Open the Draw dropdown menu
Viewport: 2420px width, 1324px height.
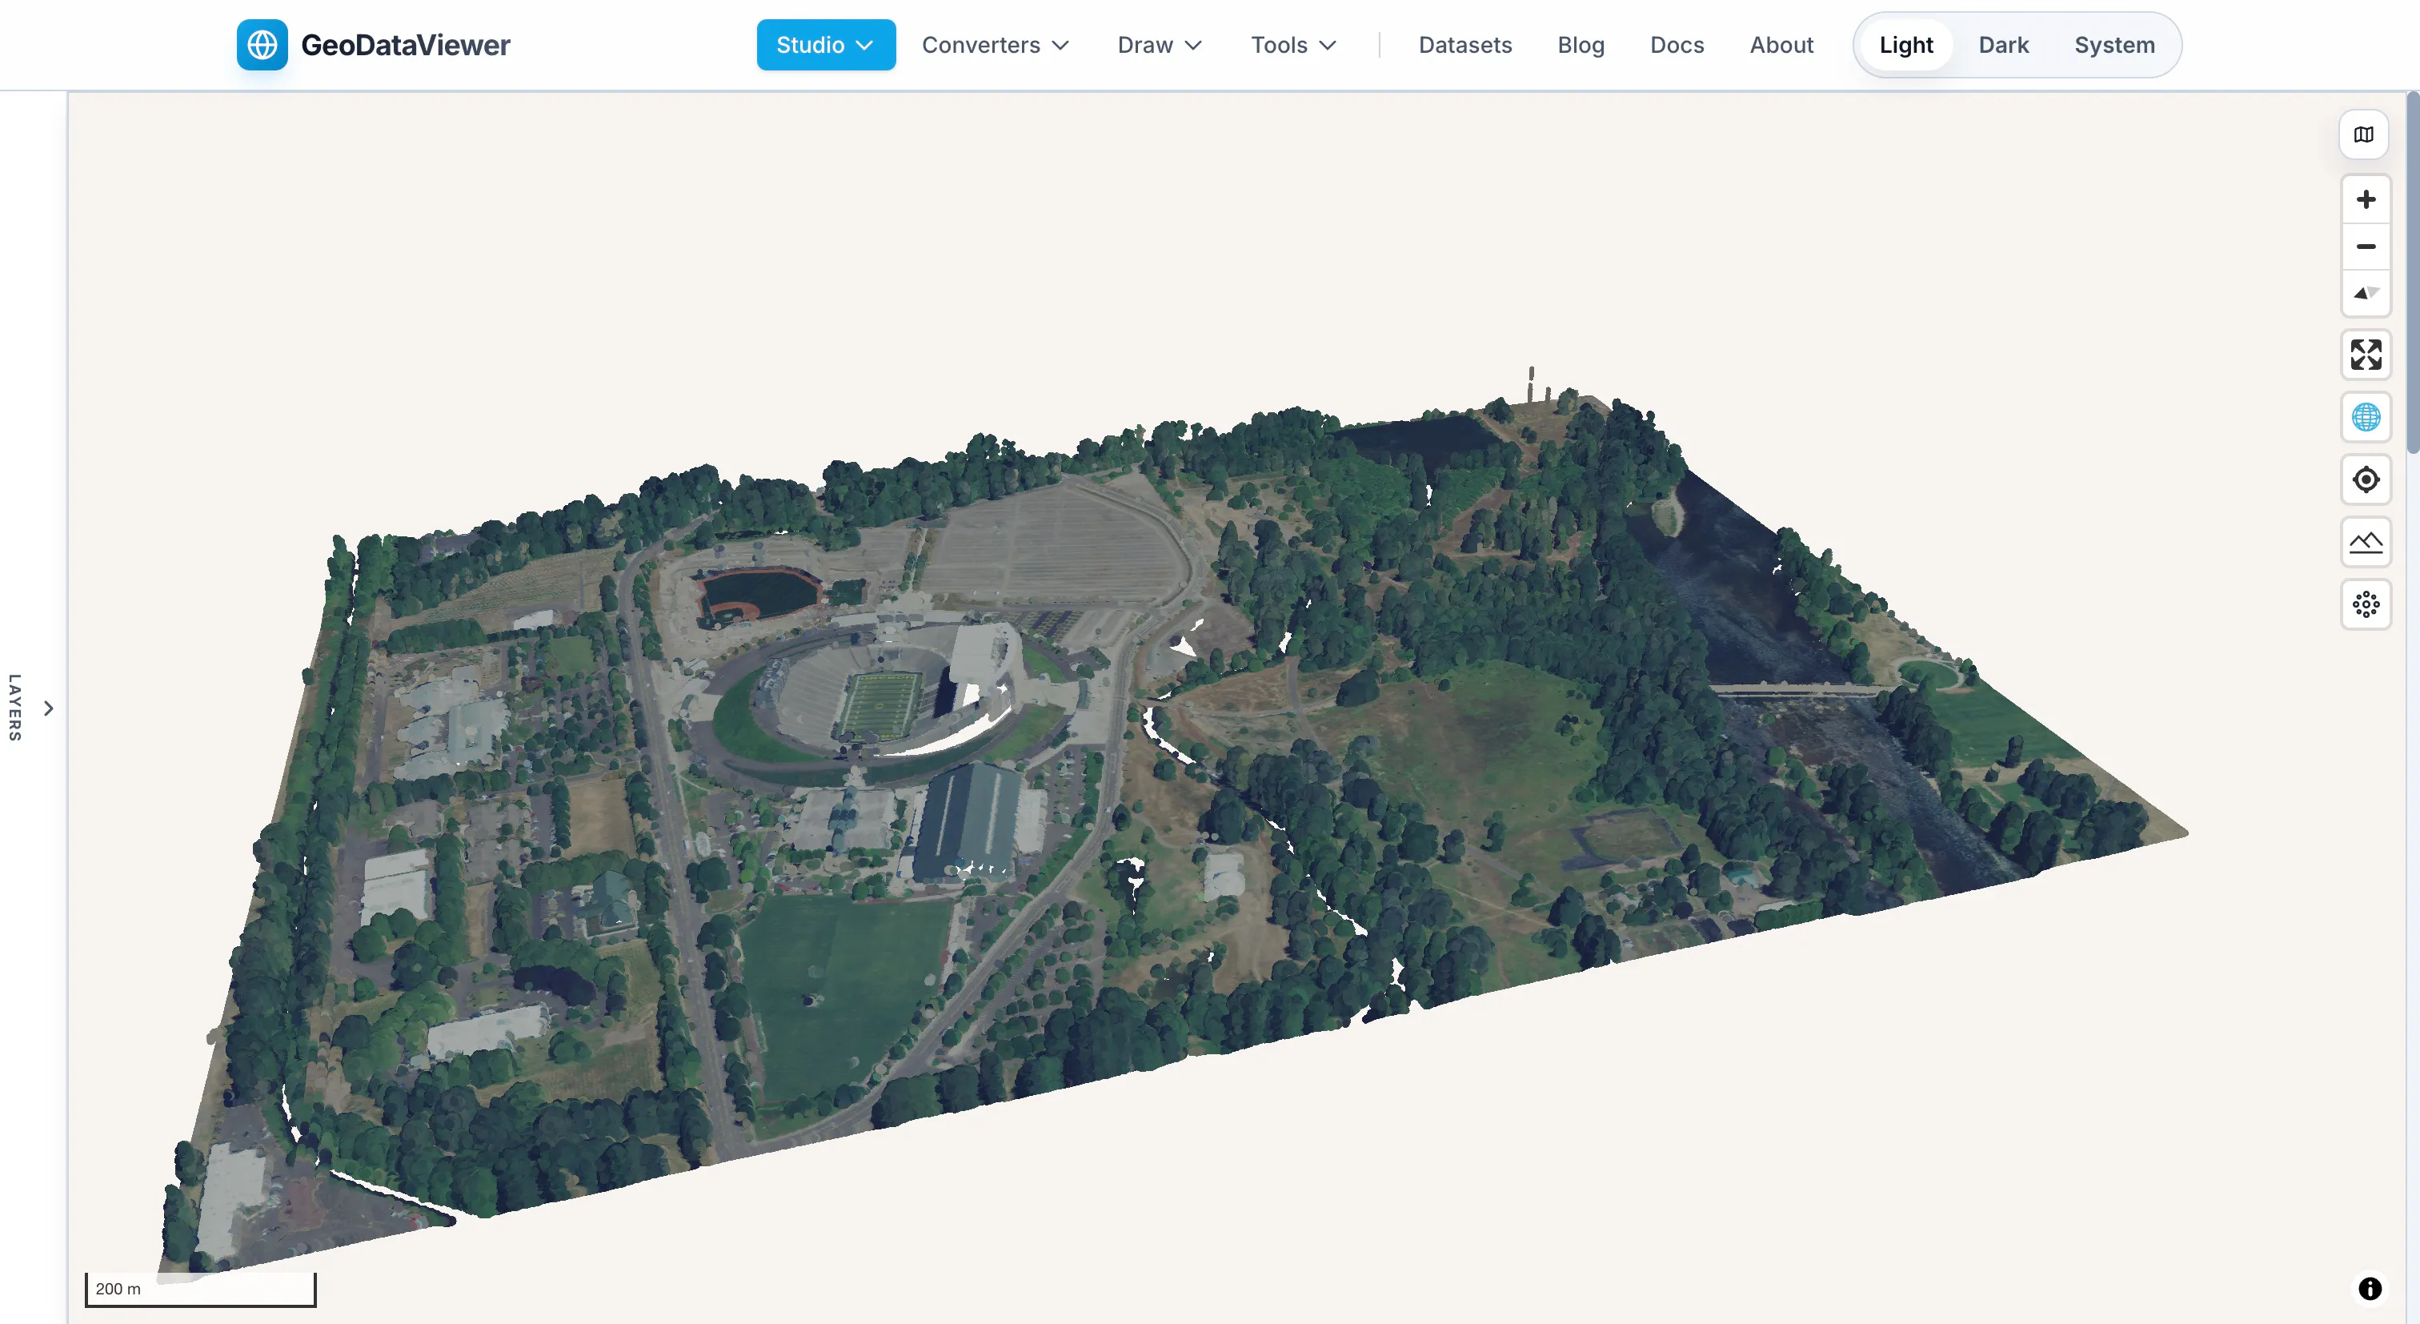click(x=1160, y=44)
